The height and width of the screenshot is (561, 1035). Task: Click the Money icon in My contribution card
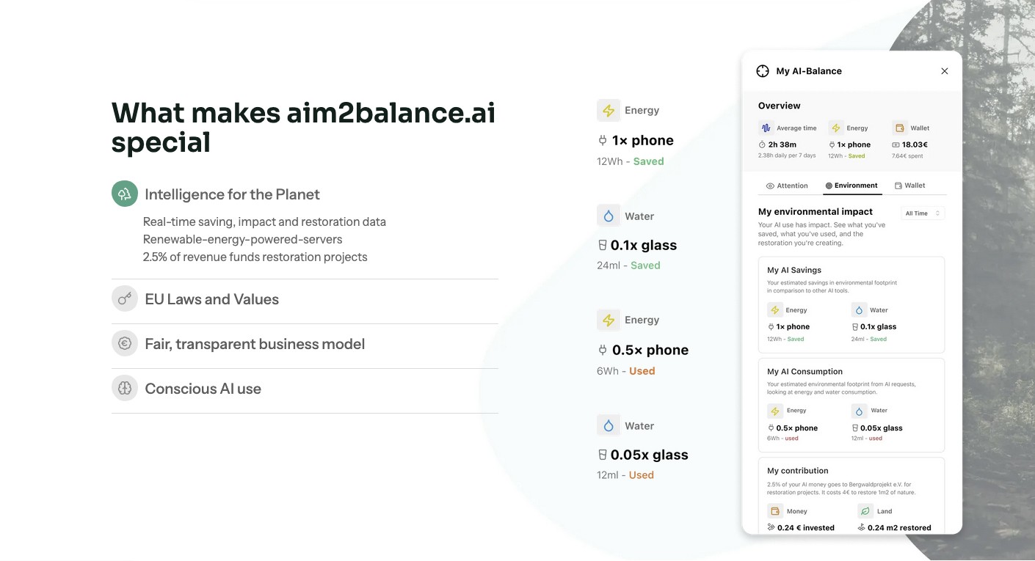pos(774,511)
